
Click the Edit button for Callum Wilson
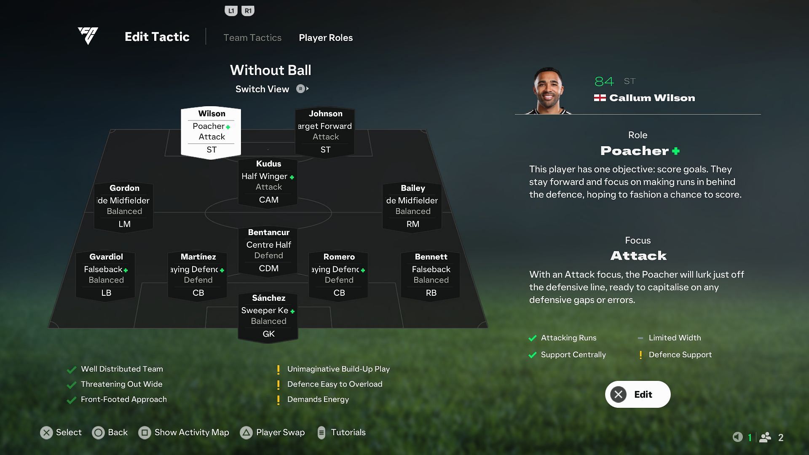pos(638,394)
